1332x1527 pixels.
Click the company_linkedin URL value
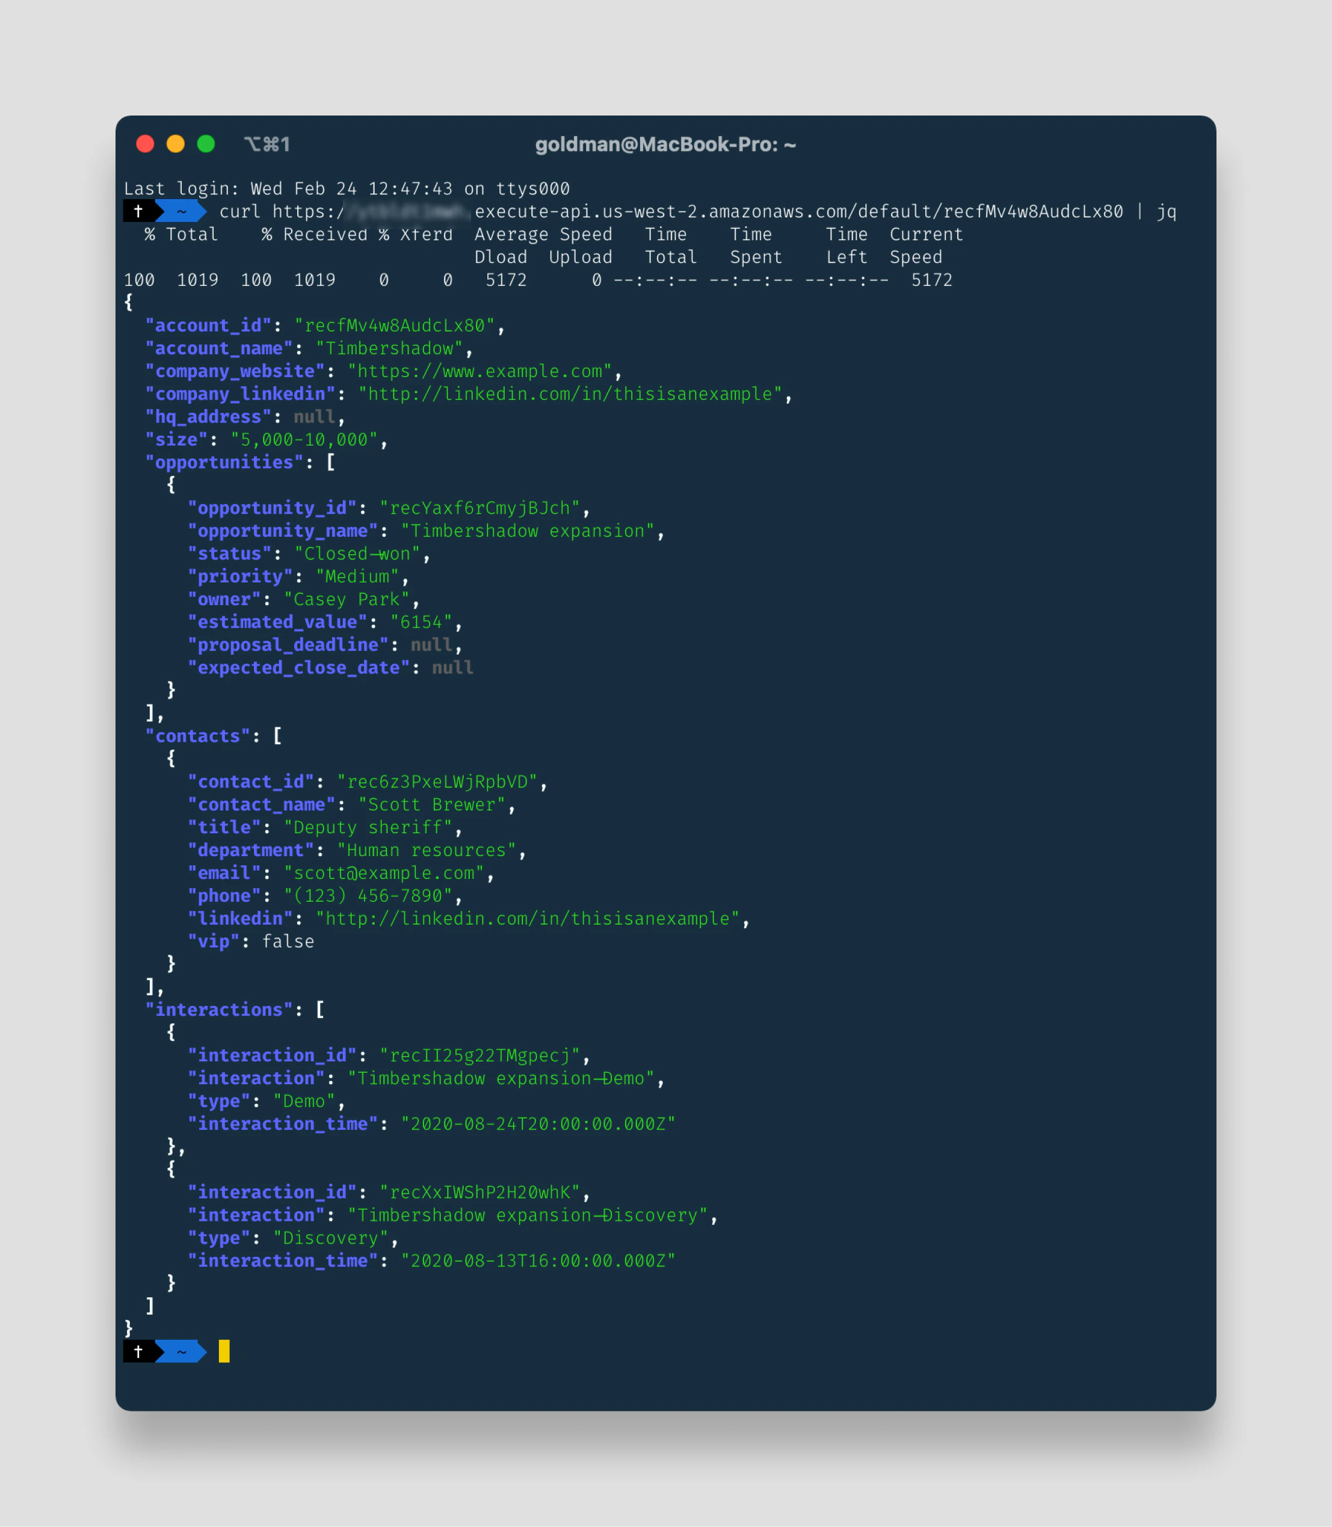570,394
